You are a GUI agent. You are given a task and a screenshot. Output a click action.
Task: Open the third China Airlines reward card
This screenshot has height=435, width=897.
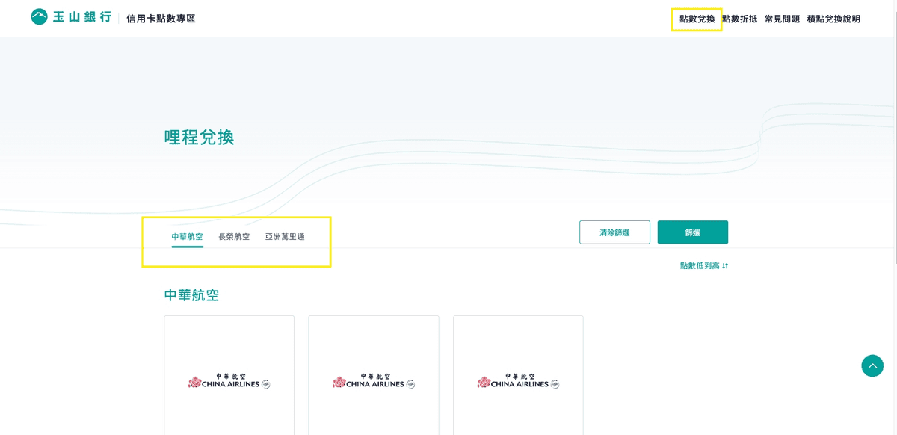tap(518, 375)
